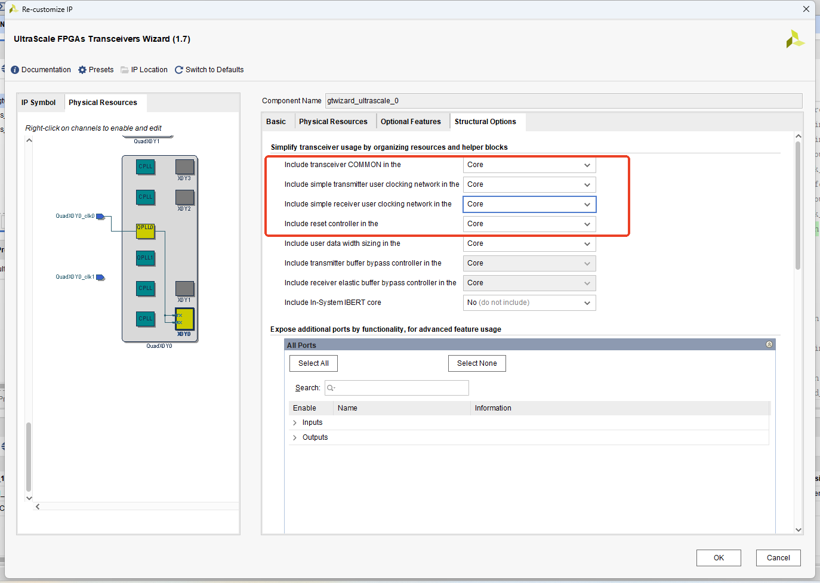Image resolution: width=820 pixels, height=583 pixels.
Task: Close the Re-customize IP dialog
Action: [x=806, y=9]
